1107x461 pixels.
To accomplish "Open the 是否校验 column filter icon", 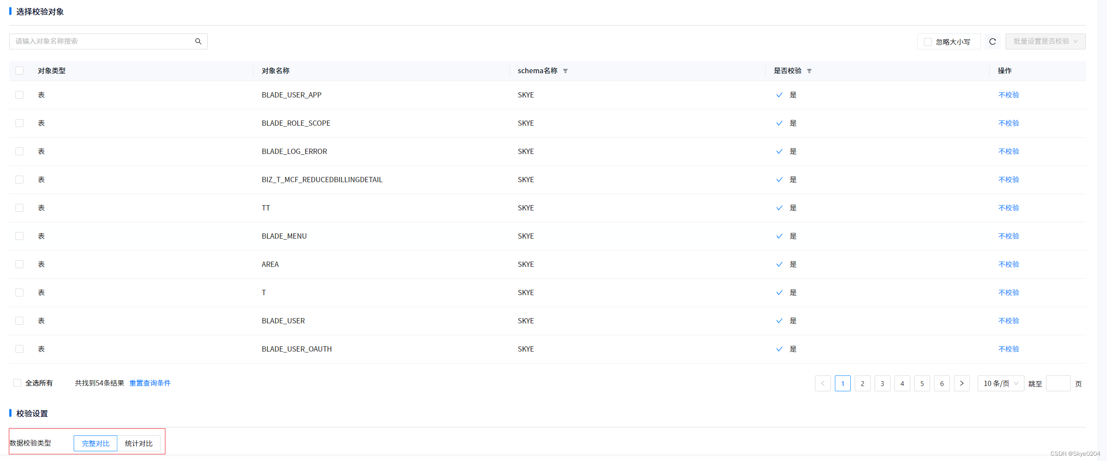I will tap(809, 71).
